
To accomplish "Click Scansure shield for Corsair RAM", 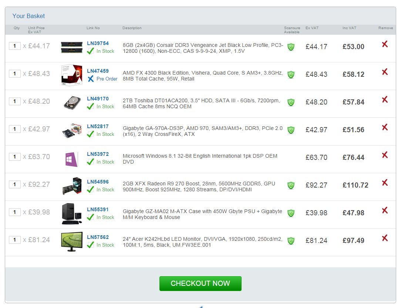I will click(291, 47).
